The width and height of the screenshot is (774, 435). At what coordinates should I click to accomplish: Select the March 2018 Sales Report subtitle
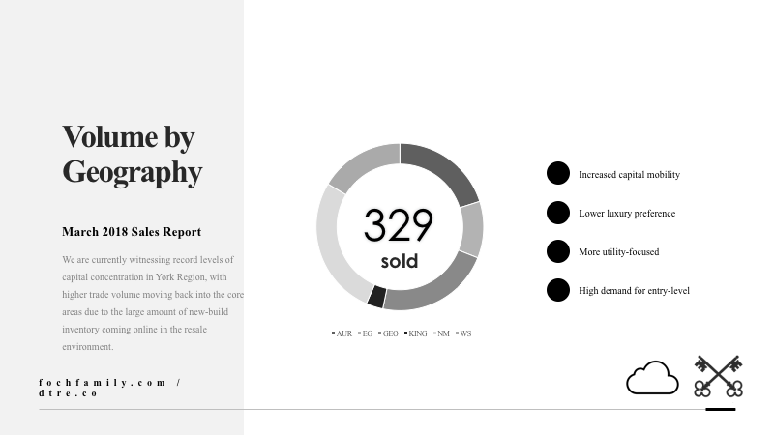(132, 232)
